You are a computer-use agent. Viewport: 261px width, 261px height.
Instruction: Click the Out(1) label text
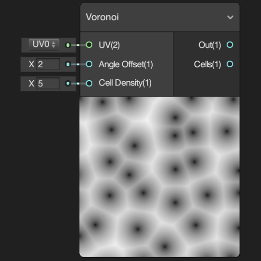coord(210,45)
